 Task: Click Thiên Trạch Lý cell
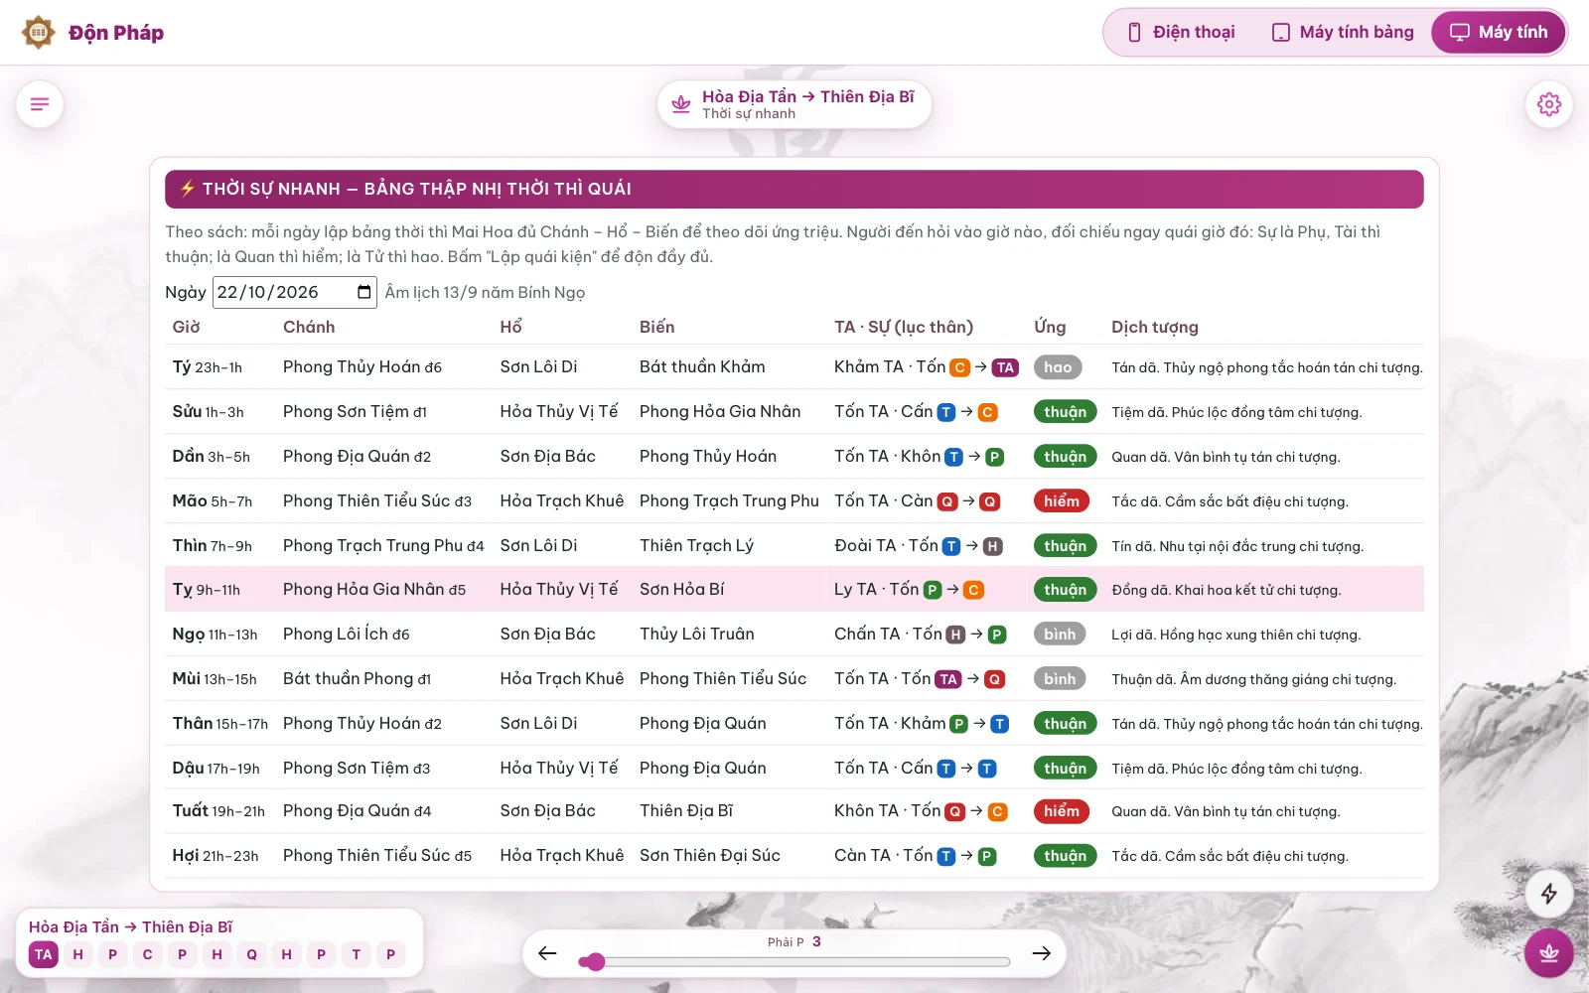coord(697,546)
